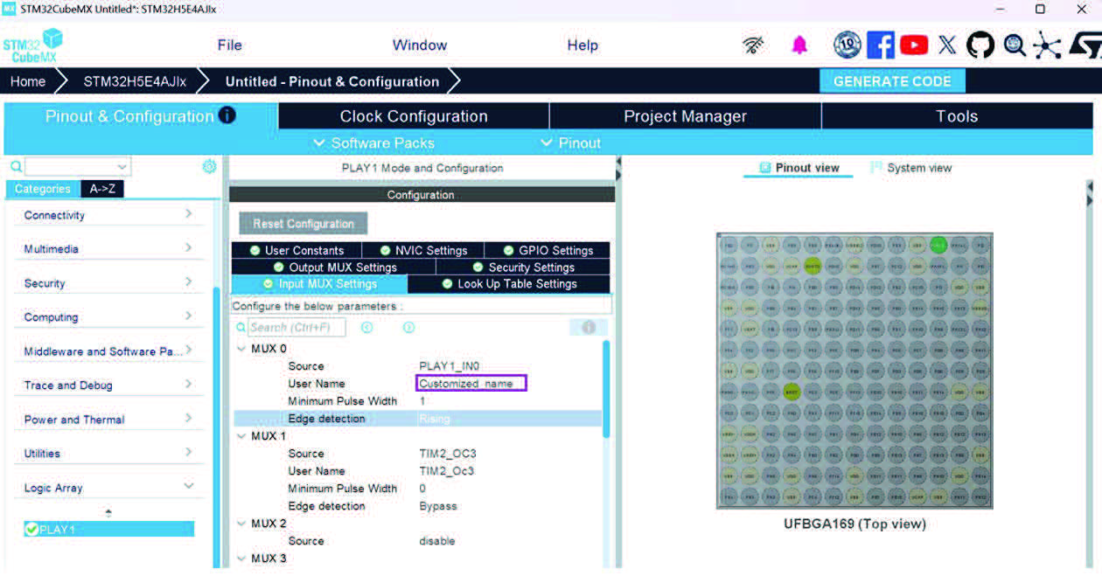Image resolution: width=1102 pixels, height=576 pixels.
Task: Click the parameter info icon
Action: (x=589, y=327)
